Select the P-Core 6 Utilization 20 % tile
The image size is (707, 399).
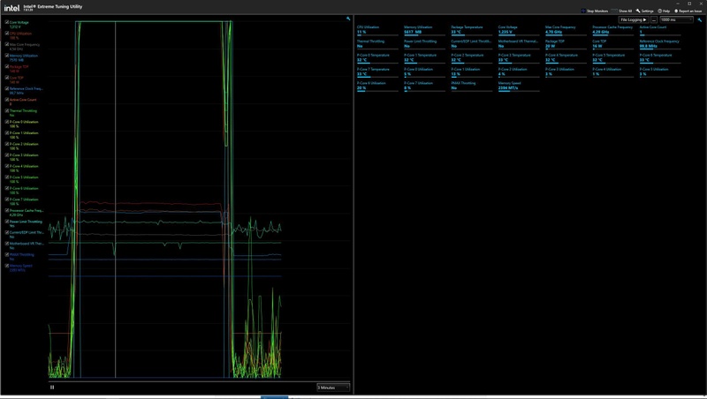point(377,86)
